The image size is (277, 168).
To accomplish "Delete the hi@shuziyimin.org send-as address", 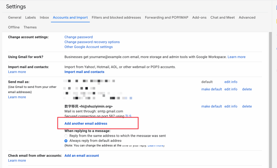I will point(247,106).
